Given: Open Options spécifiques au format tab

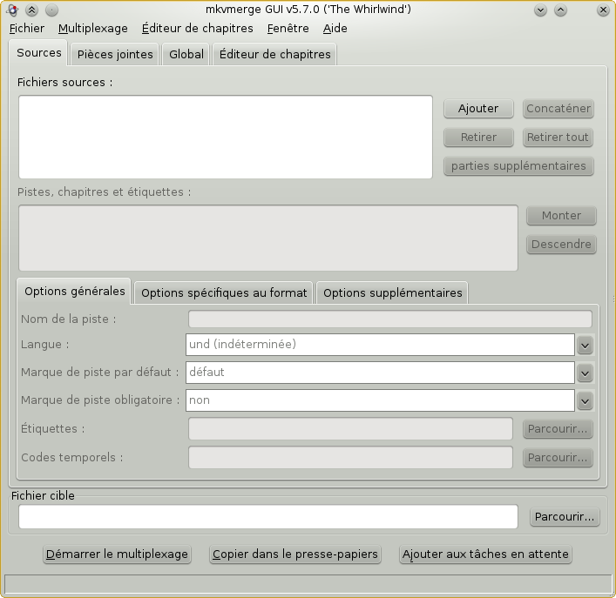Looking at the screenshot, I should tap(224, 292).
